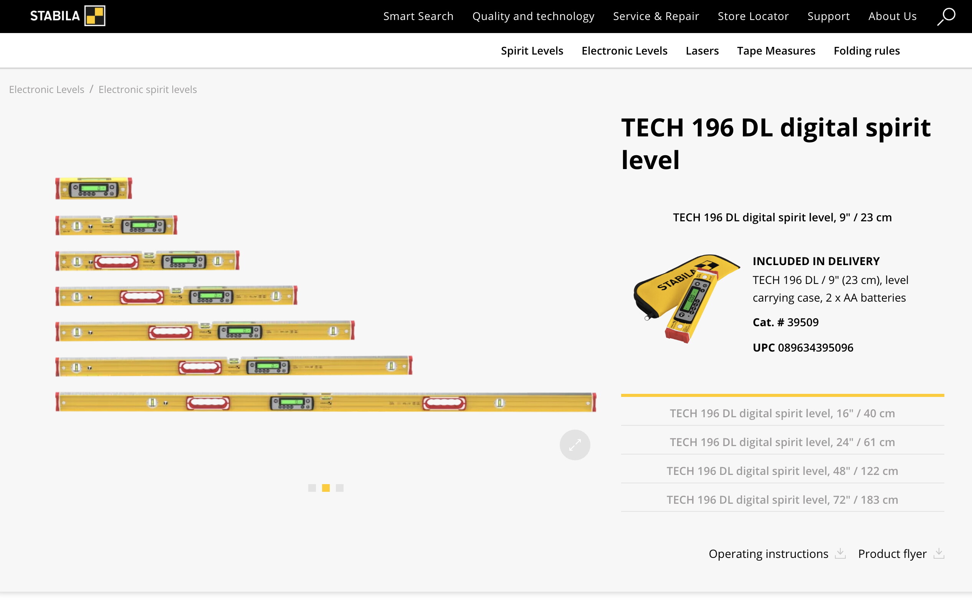Image resolution: width=972 pixels, height=614 pixels.
Task: Select the third carousel indicator square
Action: pyautogui.click(x=339, y=488)
